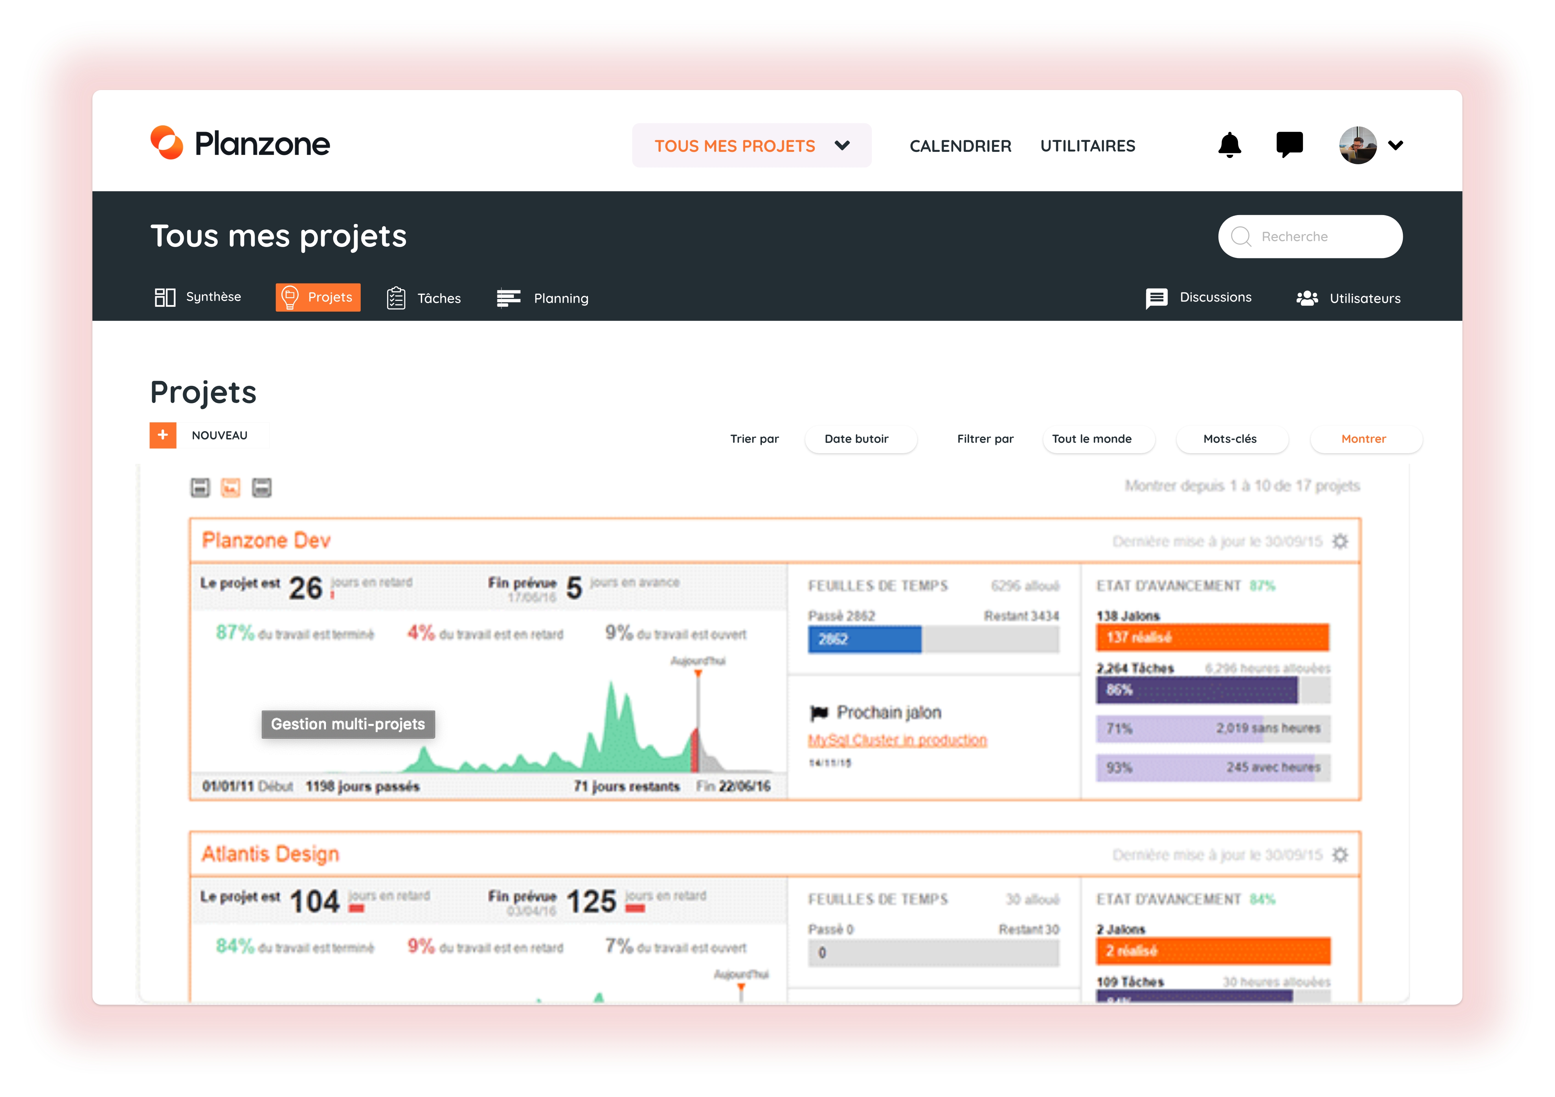
Task: Open Atlantis Design settings gear
Action: (1340, 855)
